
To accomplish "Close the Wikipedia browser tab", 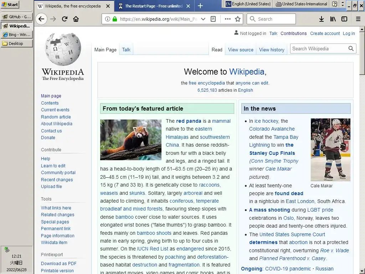I will click(108, 6).
